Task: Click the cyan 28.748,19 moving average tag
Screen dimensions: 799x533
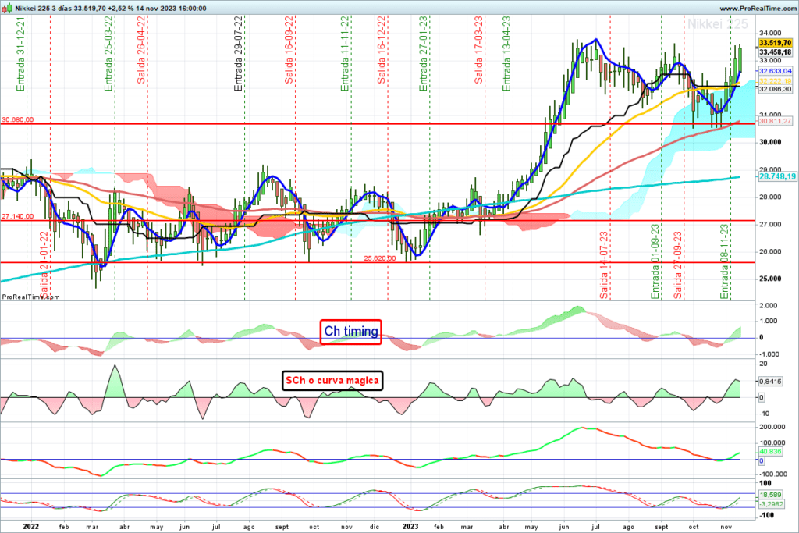Action: [777, 176]
